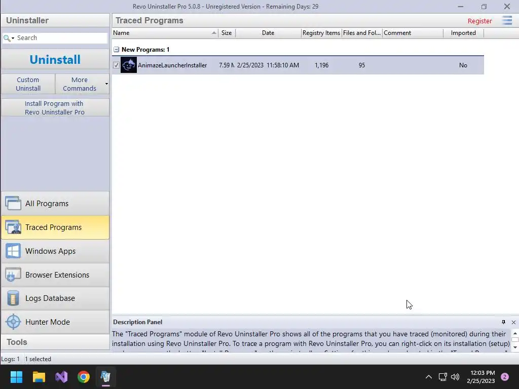519x389 pixels.
Task: Click the 1 selected status bar entry
Action: pos(38,359)
